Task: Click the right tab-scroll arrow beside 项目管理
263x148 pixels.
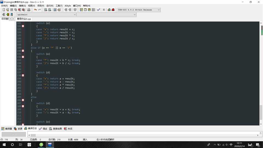Action: pyautogui.click(x=13, y=19)
